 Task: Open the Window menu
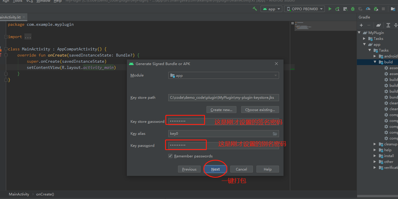tap(43, 1)
